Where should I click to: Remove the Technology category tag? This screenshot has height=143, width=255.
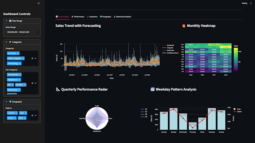pos(20,63)
